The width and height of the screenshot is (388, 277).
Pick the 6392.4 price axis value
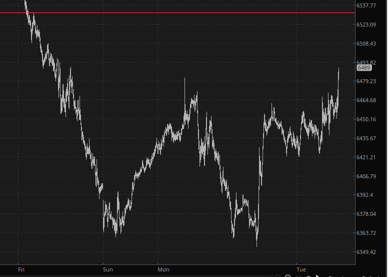click(365, 195)
